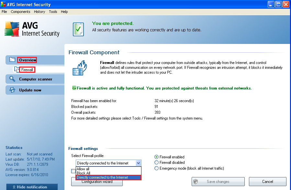Click the Blocked packets value 91
Image resolution: width=291 pixels, height=190 pixels.
pyautogui.click(x=156, y=107)
